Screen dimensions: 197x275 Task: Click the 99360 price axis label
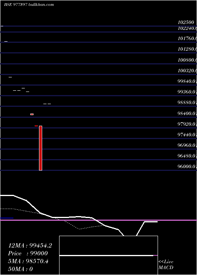pos(187,92)
